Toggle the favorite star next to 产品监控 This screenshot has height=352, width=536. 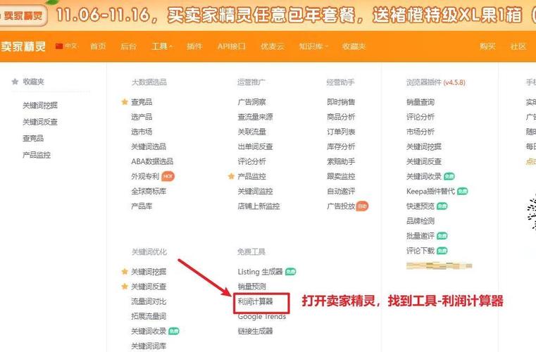point(232,176)
